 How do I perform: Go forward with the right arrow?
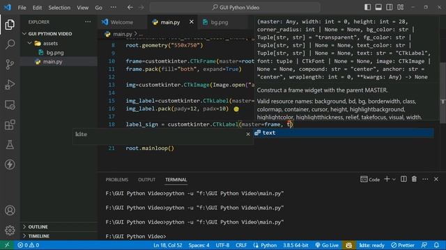tap(141, 8)
